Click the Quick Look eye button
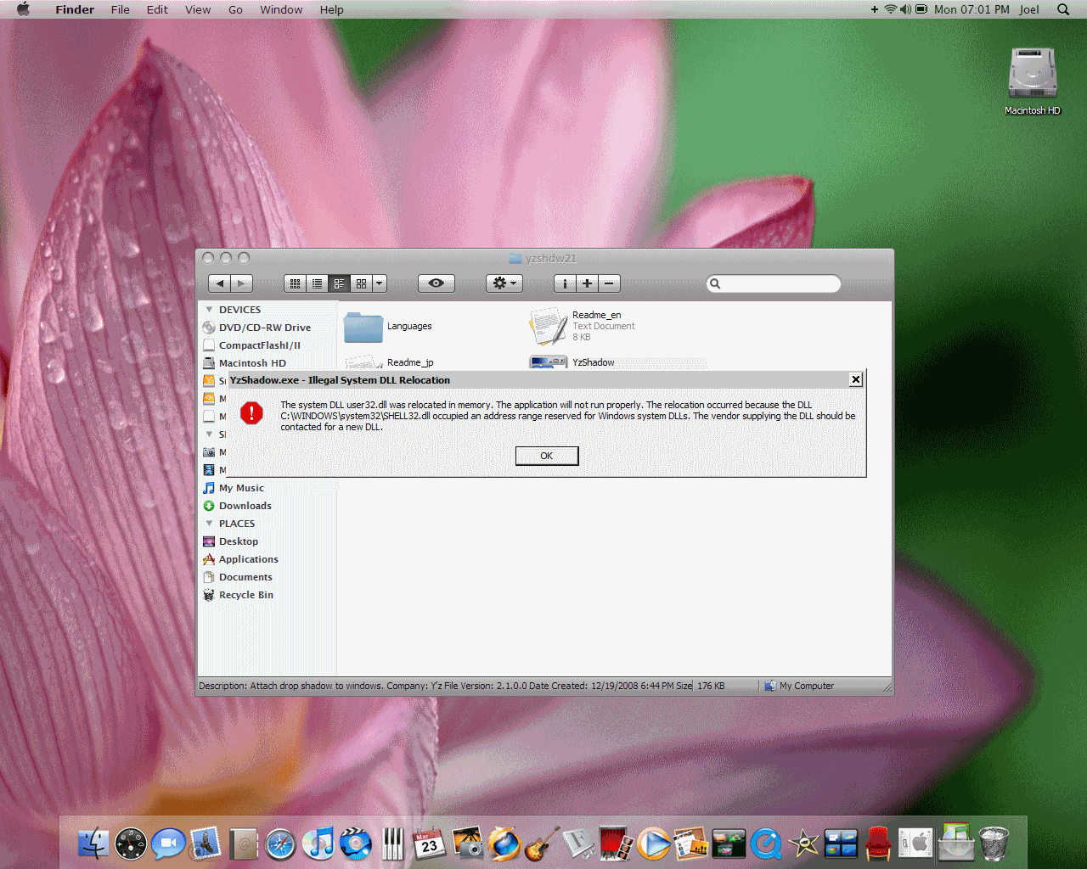This screenshot has height=869, width=1087. (x=436, y=283)
